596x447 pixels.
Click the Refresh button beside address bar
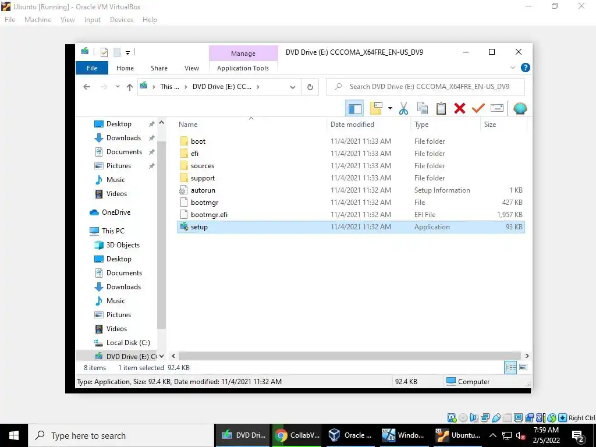pos(310,87)
